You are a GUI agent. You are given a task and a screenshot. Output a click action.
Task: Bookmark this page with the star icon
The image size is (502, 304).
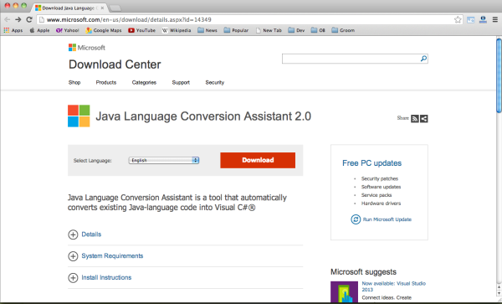[458, 19]
